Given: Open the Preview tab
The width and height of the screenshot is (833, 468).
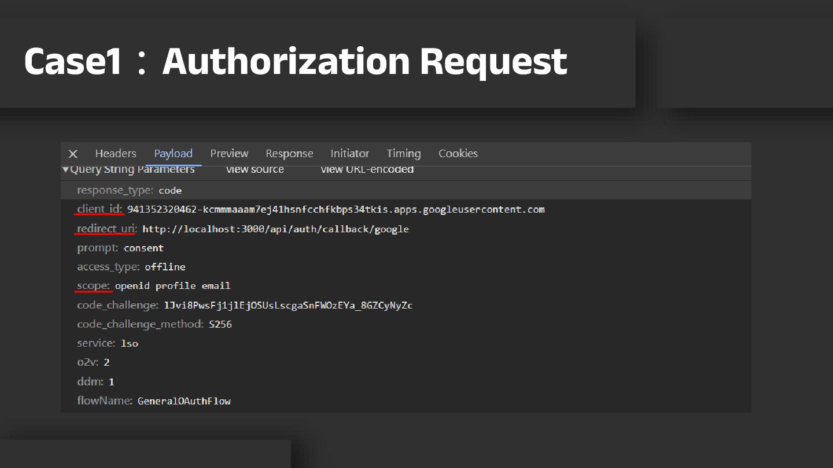Looking at the screenshot, I should (229, 154).
